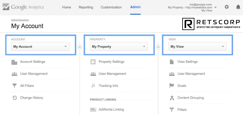The width and height of the screenshot is (243, 115).
Task: Click the Filters funnel icon in View column
Action: coord(172,110)
